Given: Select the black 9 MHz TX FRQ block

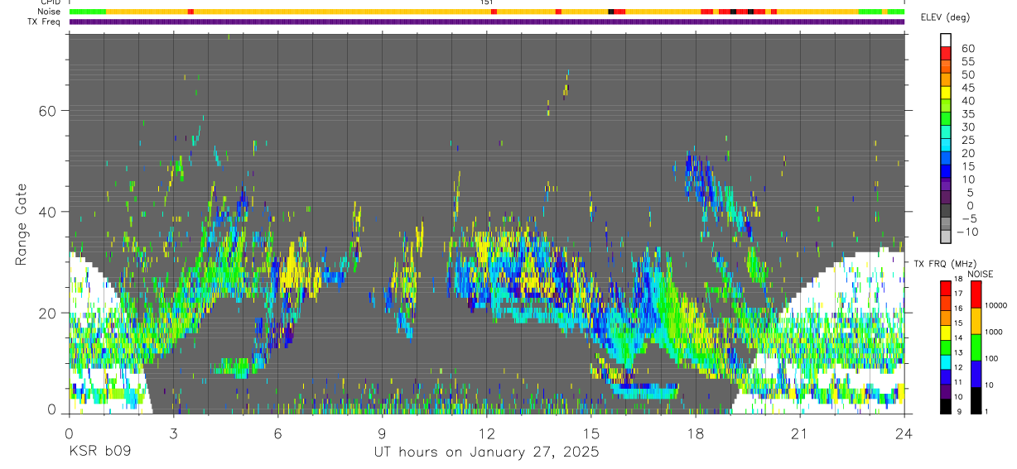Looking at the screenshot, I should (946, 406).
